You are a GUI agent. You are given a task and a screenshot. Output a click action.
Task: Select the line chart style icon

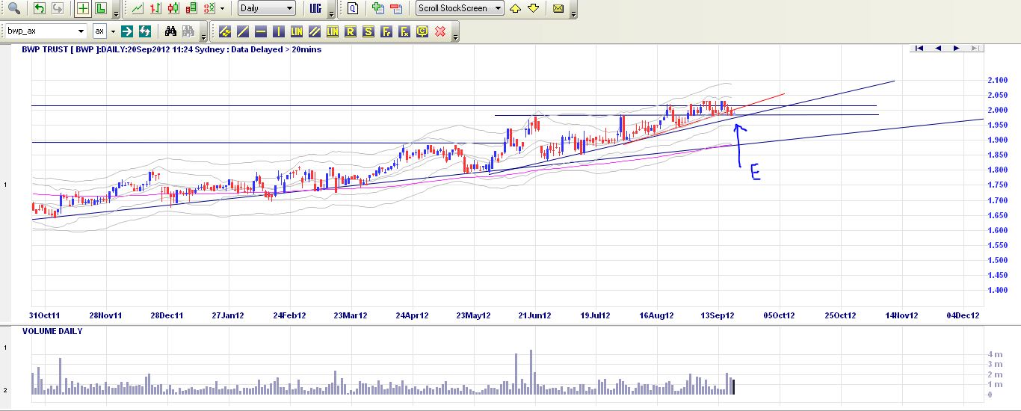point(138,9)
